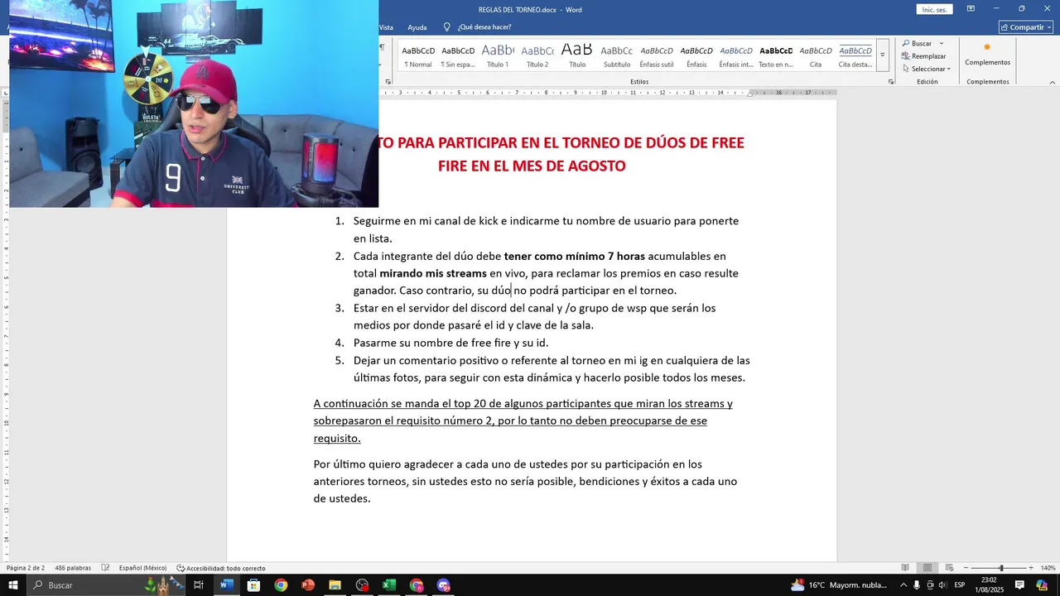Open Accesibilidad: todo correcto checker

(x=221, y=568)
